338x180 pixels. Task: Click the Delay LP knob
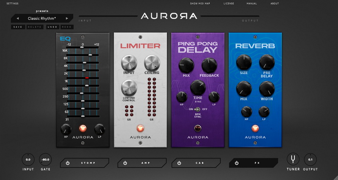[214, 97]
